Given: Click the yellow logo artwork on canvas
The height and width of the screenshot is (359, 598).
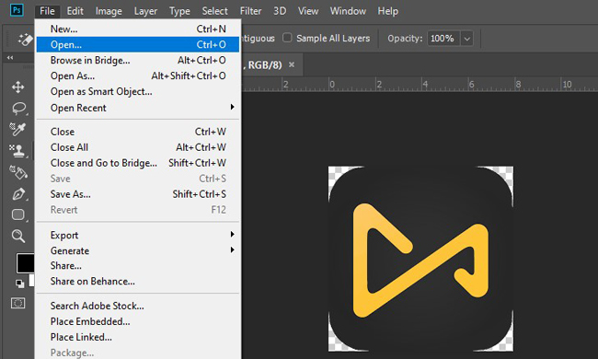Looking at the screenshot, I should tap(420, 261).
